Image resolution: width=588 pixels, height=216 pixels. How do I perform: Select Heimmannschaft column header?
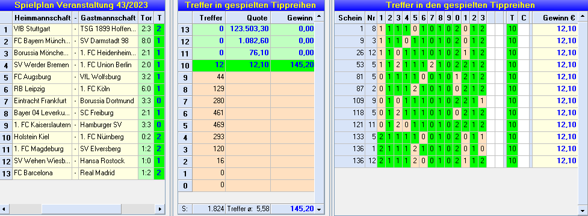pos(42,17)
